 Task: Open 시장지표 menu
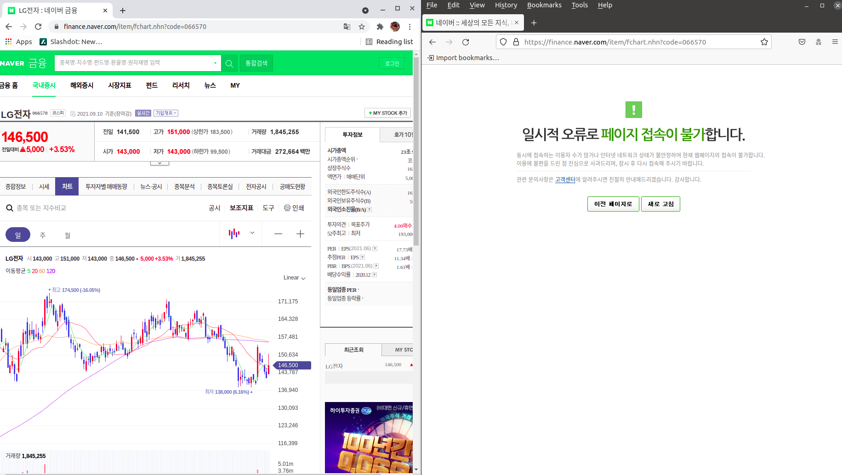point(119,85)
